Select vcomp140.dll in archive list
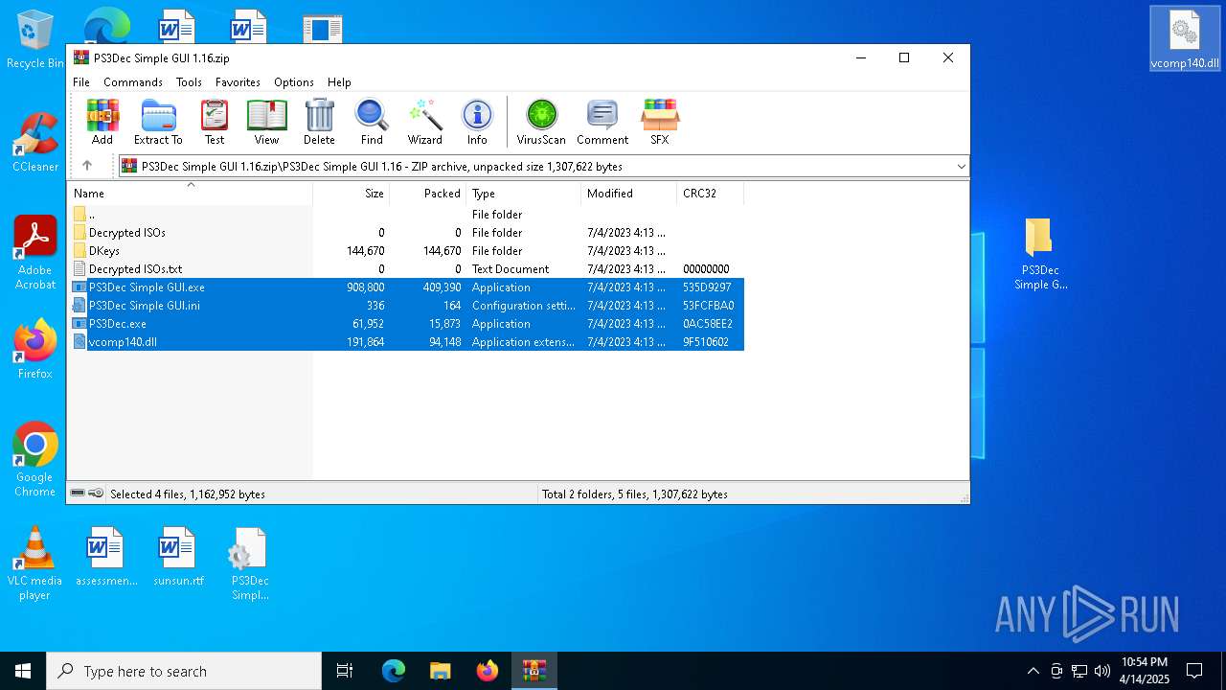 click(x=407, y=342)
